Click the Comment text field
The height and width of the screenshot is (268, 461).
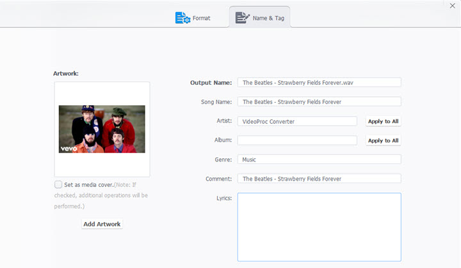pos(319,179)
